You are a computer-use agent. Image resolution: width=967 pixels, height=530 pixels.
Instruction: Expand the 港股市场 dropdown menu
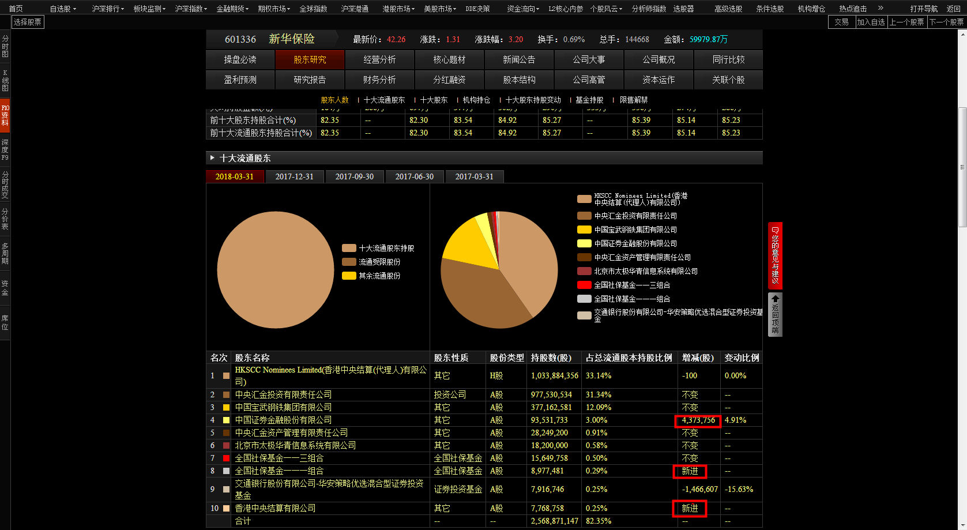(398, 9)
